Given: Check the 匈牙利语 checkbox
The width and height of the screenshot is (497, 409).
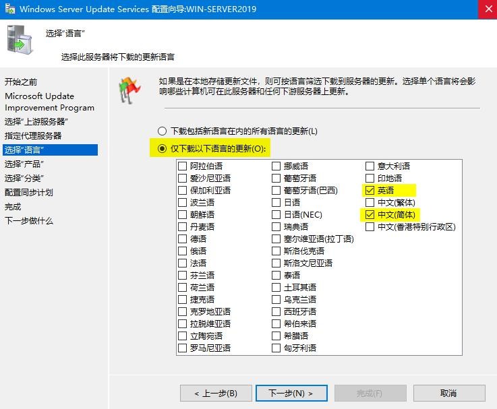Looking at the screenshot, I should pyautogui.click(x=276, y=348).
